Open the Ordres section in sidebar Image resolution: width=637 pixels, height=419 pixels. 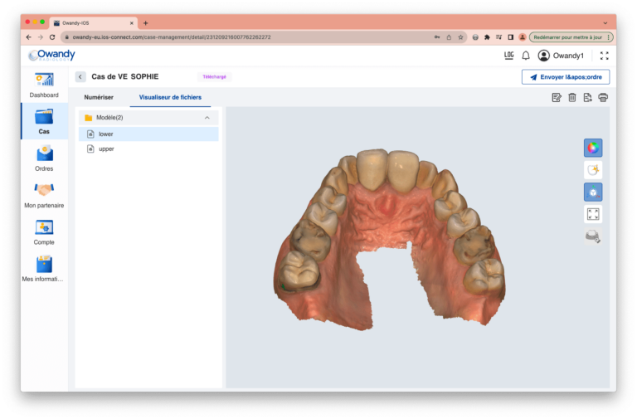coord(44,158)
